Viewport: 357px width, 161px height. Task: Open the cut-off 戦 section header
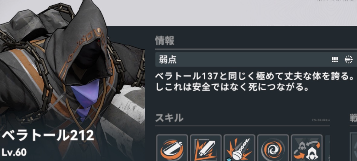tap(353, 118)
